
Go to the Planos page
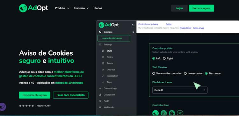coord(98,8)
